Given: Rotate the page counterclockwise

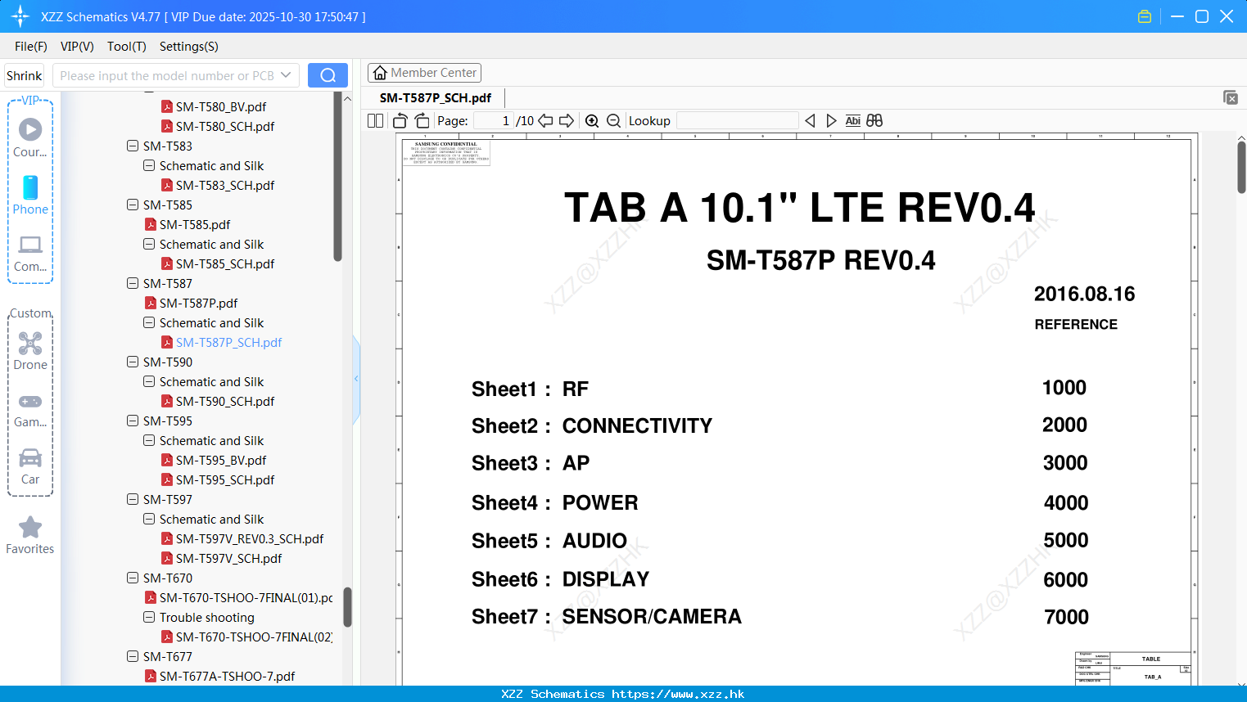Looking at the screenshot, I should tap(400, 120).
